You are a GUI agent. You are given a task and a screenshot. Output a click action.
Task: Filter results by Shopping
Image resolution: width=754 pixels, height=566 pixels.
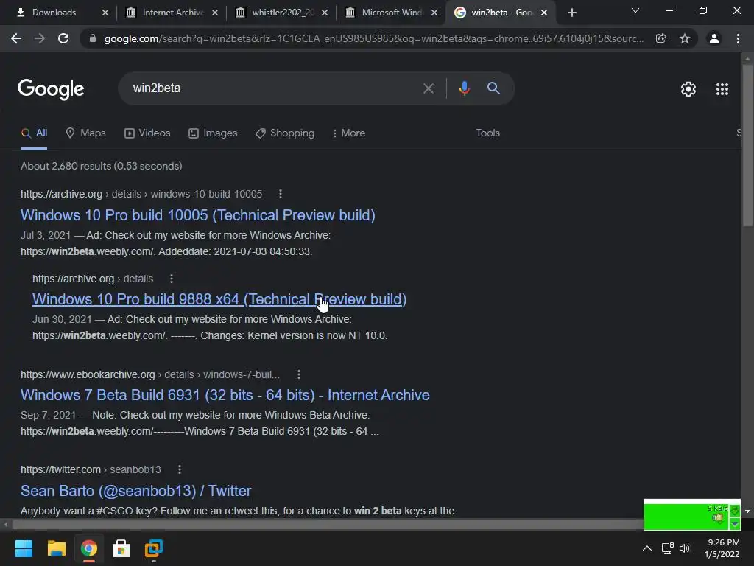point(285,133)
